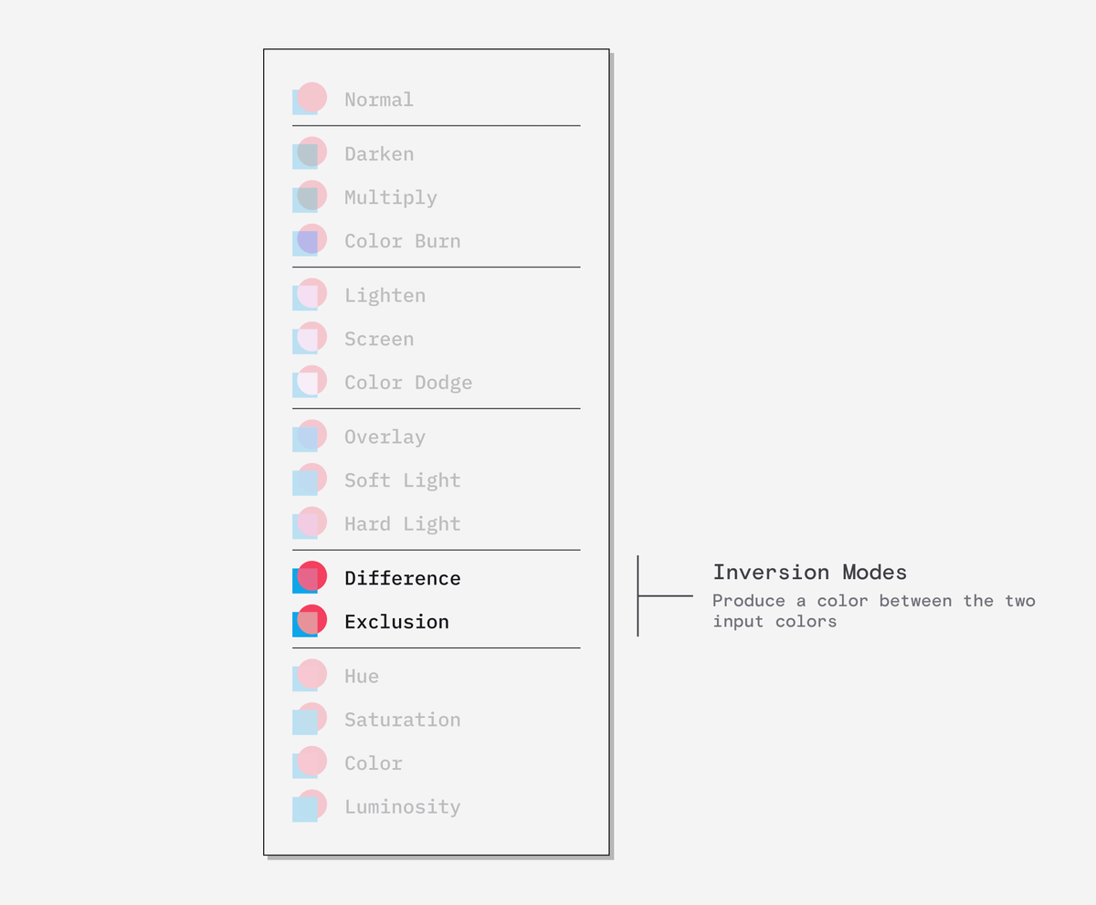Select the Screen blend mode
1096x905 pixels.
tap(379, 339)
